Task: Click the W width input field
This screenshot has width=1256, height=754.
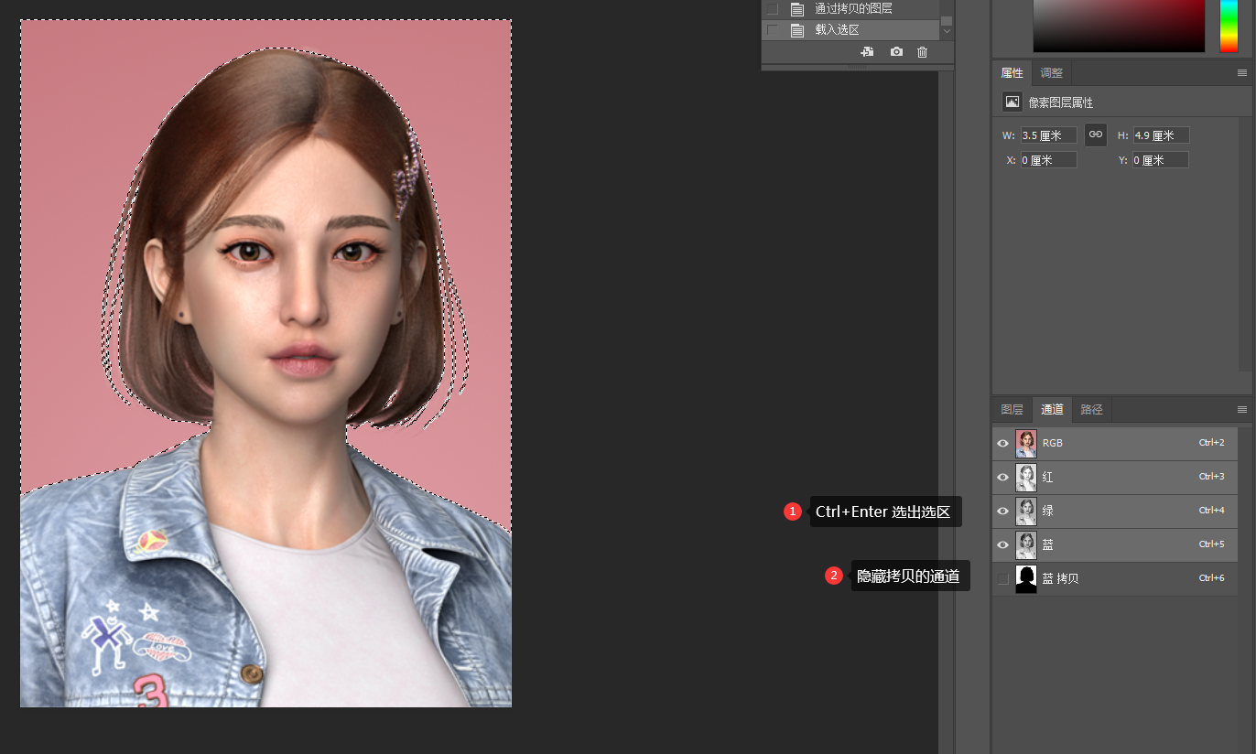Action: (1048, 135)
